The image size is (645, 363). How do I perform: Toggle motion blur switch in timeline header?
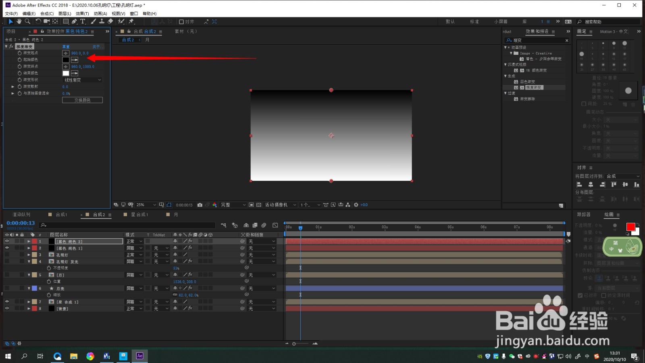tap(264, 225)
